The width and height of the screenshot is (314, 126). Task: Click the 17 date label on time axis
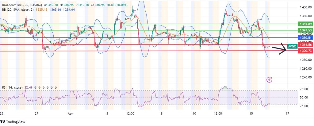coord(287,113)
